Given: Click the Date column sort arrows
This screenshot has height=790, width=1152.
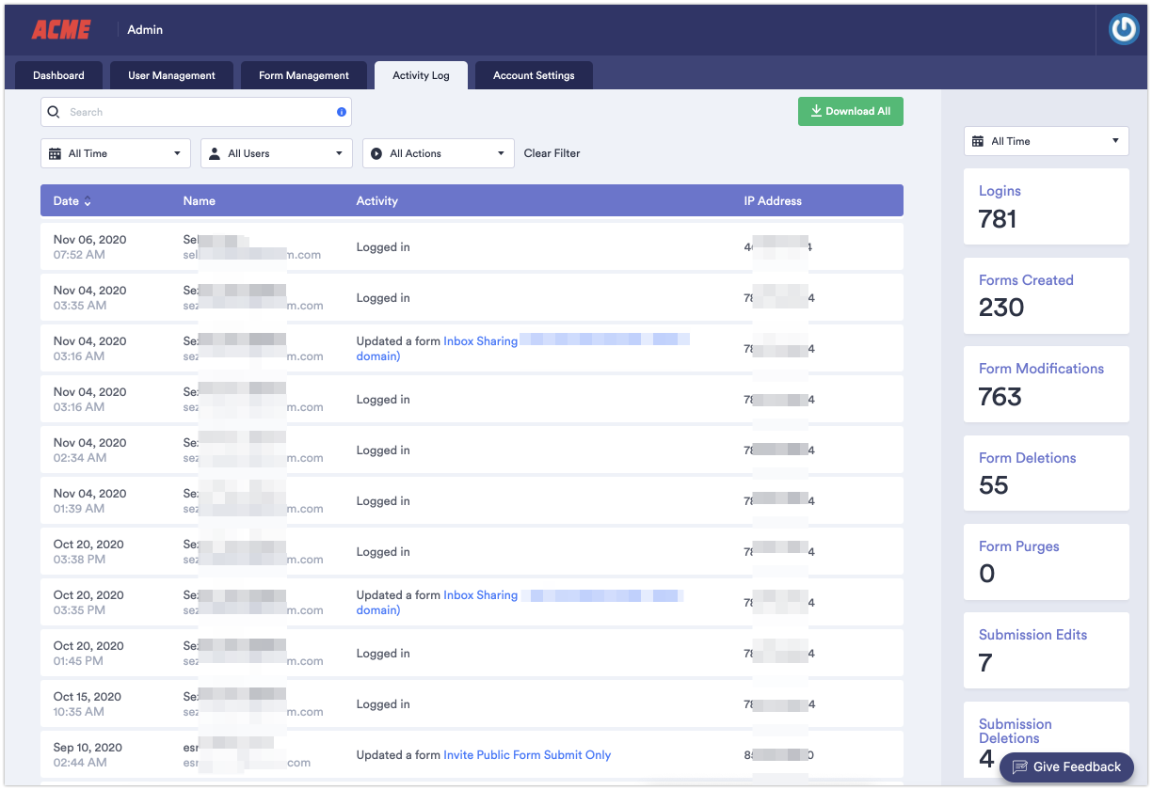Looking at the screenshot, I should [88, 201].
